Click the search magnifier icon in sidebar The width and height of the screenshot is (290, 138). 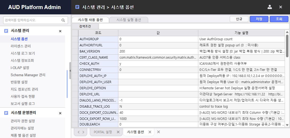pos(63,20)
